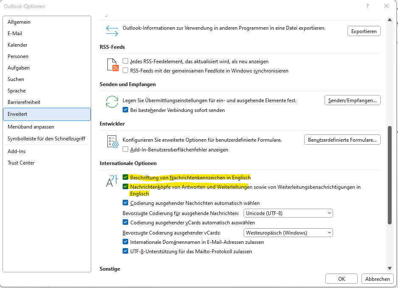This screenshot has width=398, height=288.
Task: Click the help question mark icon
Action: point(367,6)
